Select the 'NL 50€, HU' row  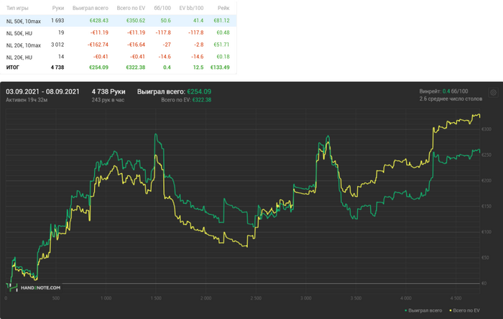(119, 33)
